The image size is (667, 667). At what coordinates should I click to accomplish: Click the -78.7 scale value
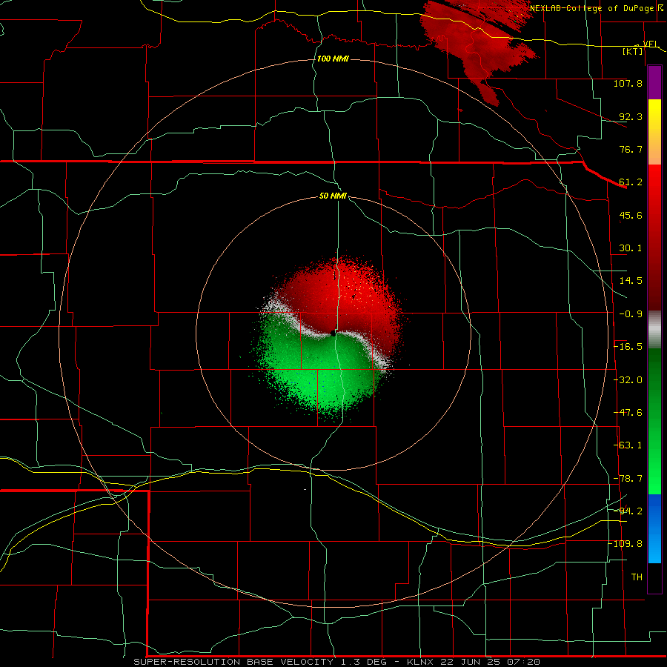(x=628, y=479)
